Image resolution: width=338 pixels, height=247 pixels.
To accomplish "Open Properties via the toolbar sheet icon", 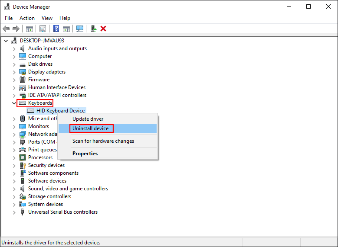I will click(43, 29).
